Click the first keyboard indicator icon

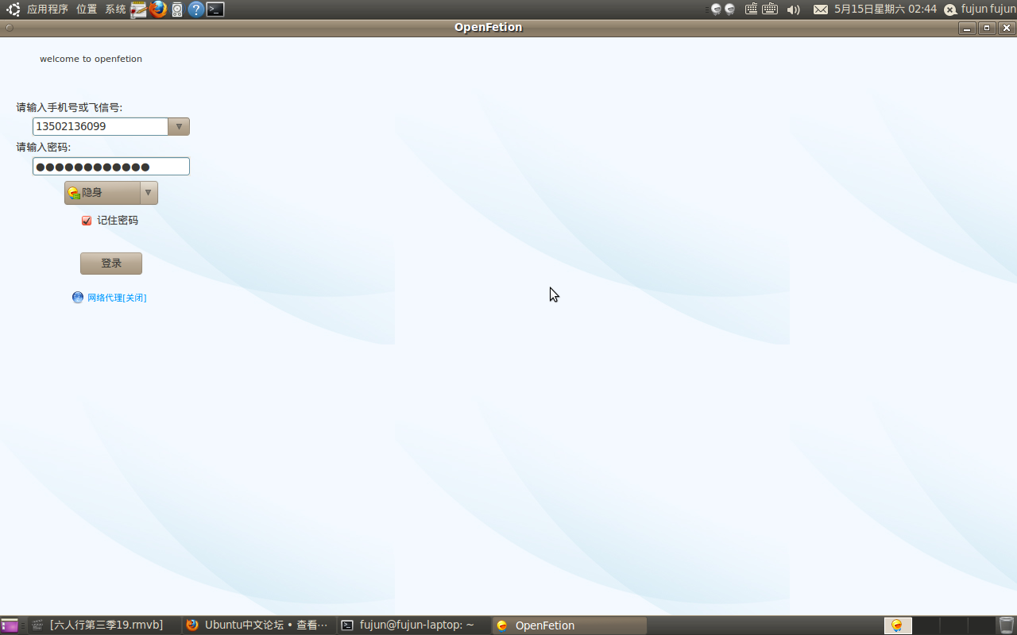(x=752, y=10)
